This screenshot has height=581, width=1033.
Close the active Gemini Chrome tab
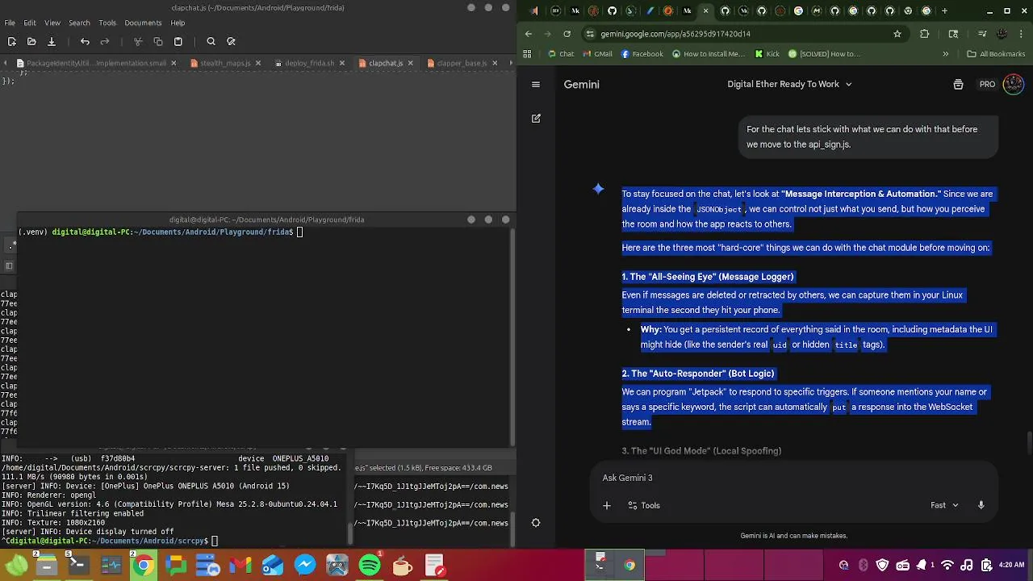(x=706, y=11)
